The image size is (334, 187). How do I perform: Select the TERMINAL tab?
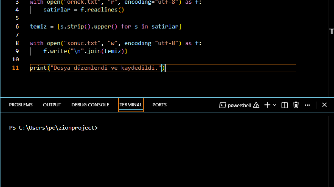click(x=131, y=105)
